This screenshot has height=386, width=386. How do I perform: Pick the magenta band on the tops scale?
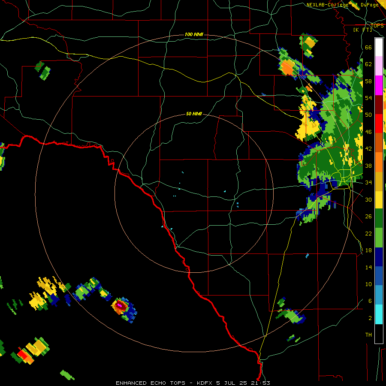[x=379, y=85]
